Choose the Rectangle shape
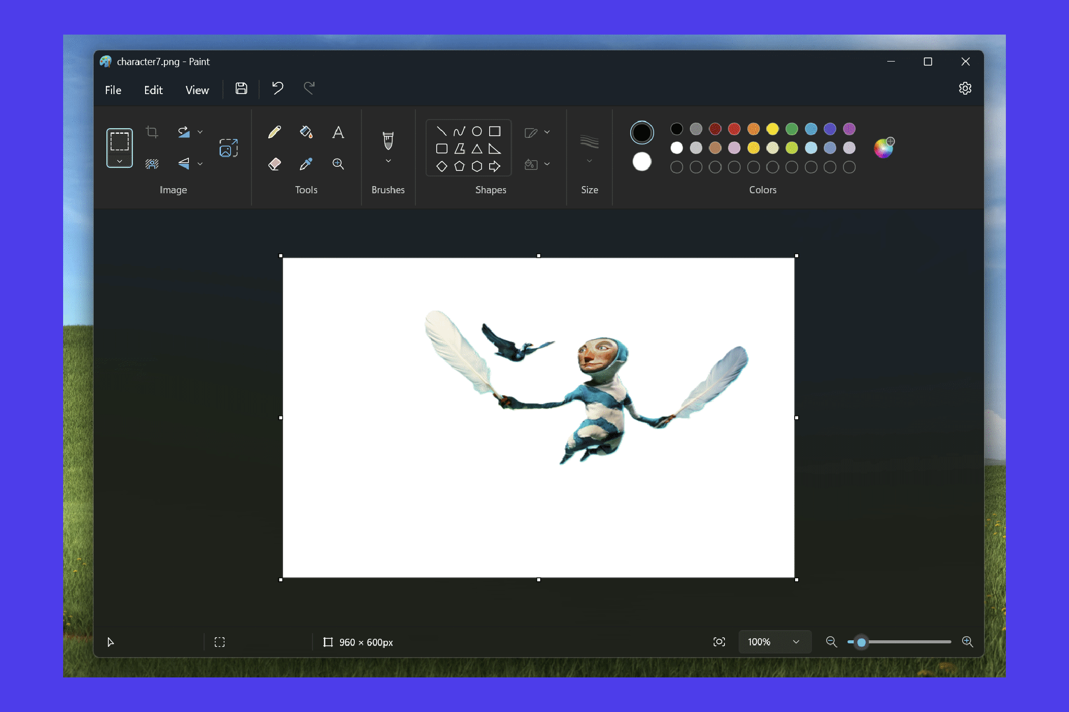1069x712 pixels. (495, 131)
